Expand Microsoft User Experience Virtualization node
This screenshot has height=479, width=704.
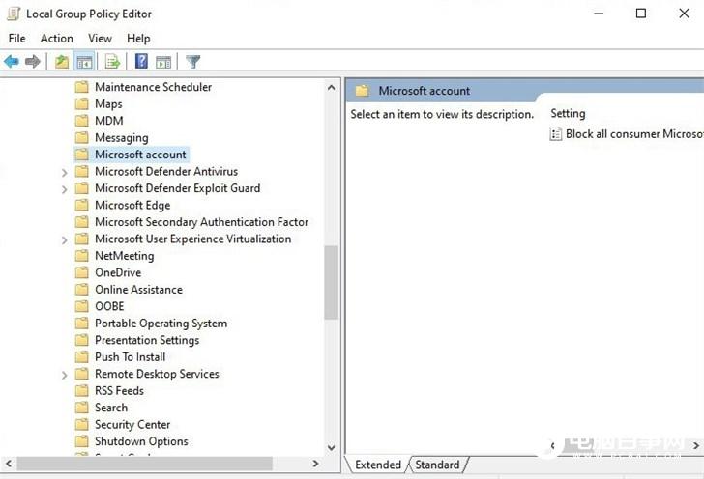tap(64, 239)
